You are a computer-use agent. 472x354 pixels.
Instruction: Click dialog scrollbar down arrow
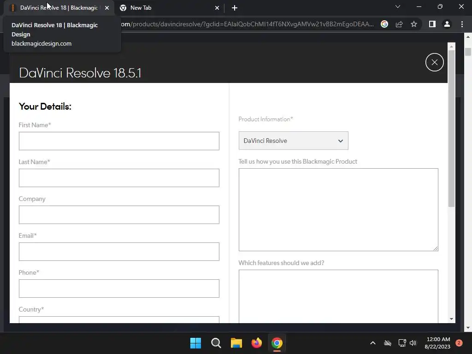point(451,319)
